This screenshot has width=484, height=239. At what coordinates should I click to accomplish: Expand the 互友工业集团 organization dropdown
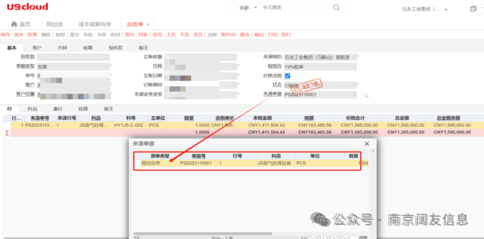446,9
